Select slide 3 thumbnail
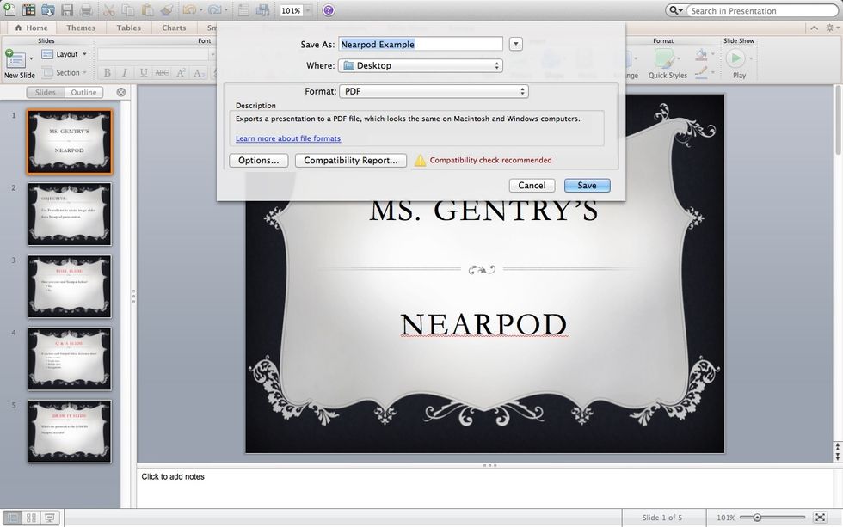843x527 pixels. tap(70, 286)
